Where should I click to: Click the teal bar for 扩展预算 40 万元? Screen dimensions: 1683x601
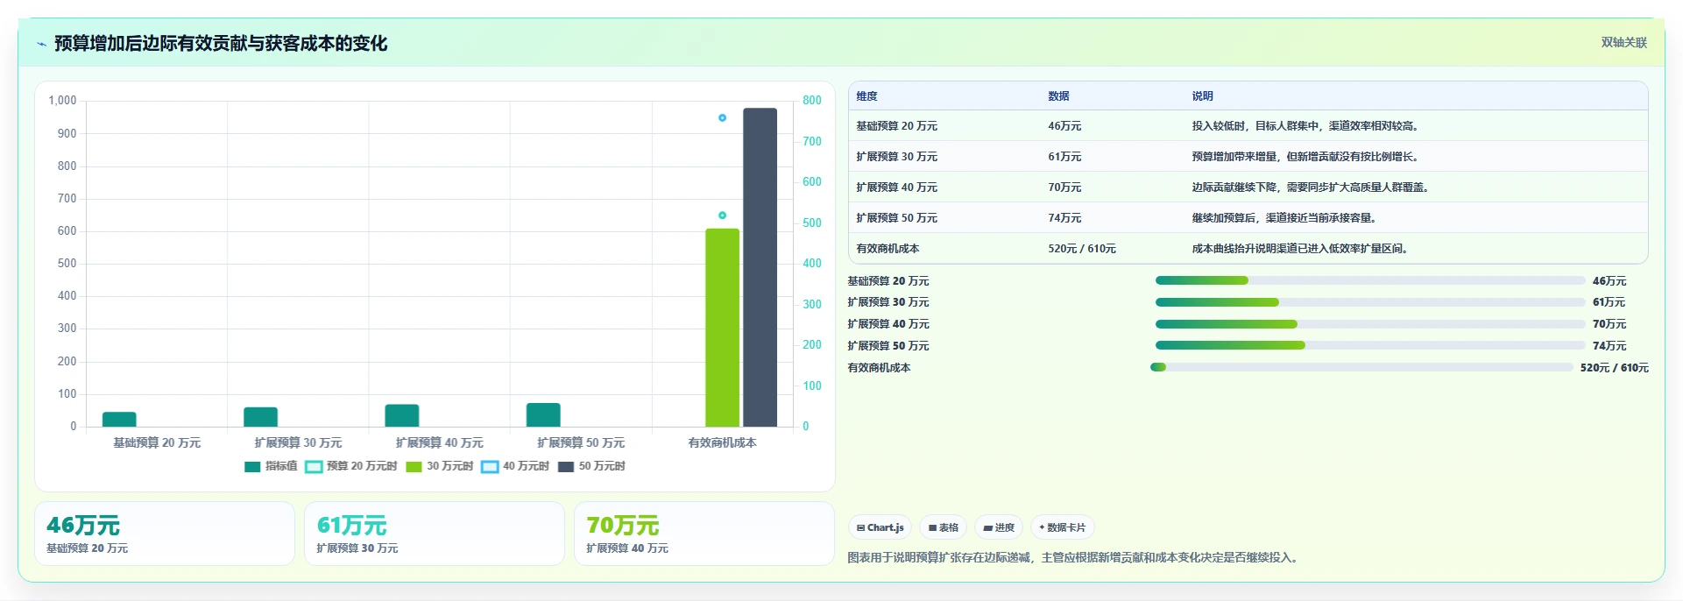point(402,415)
